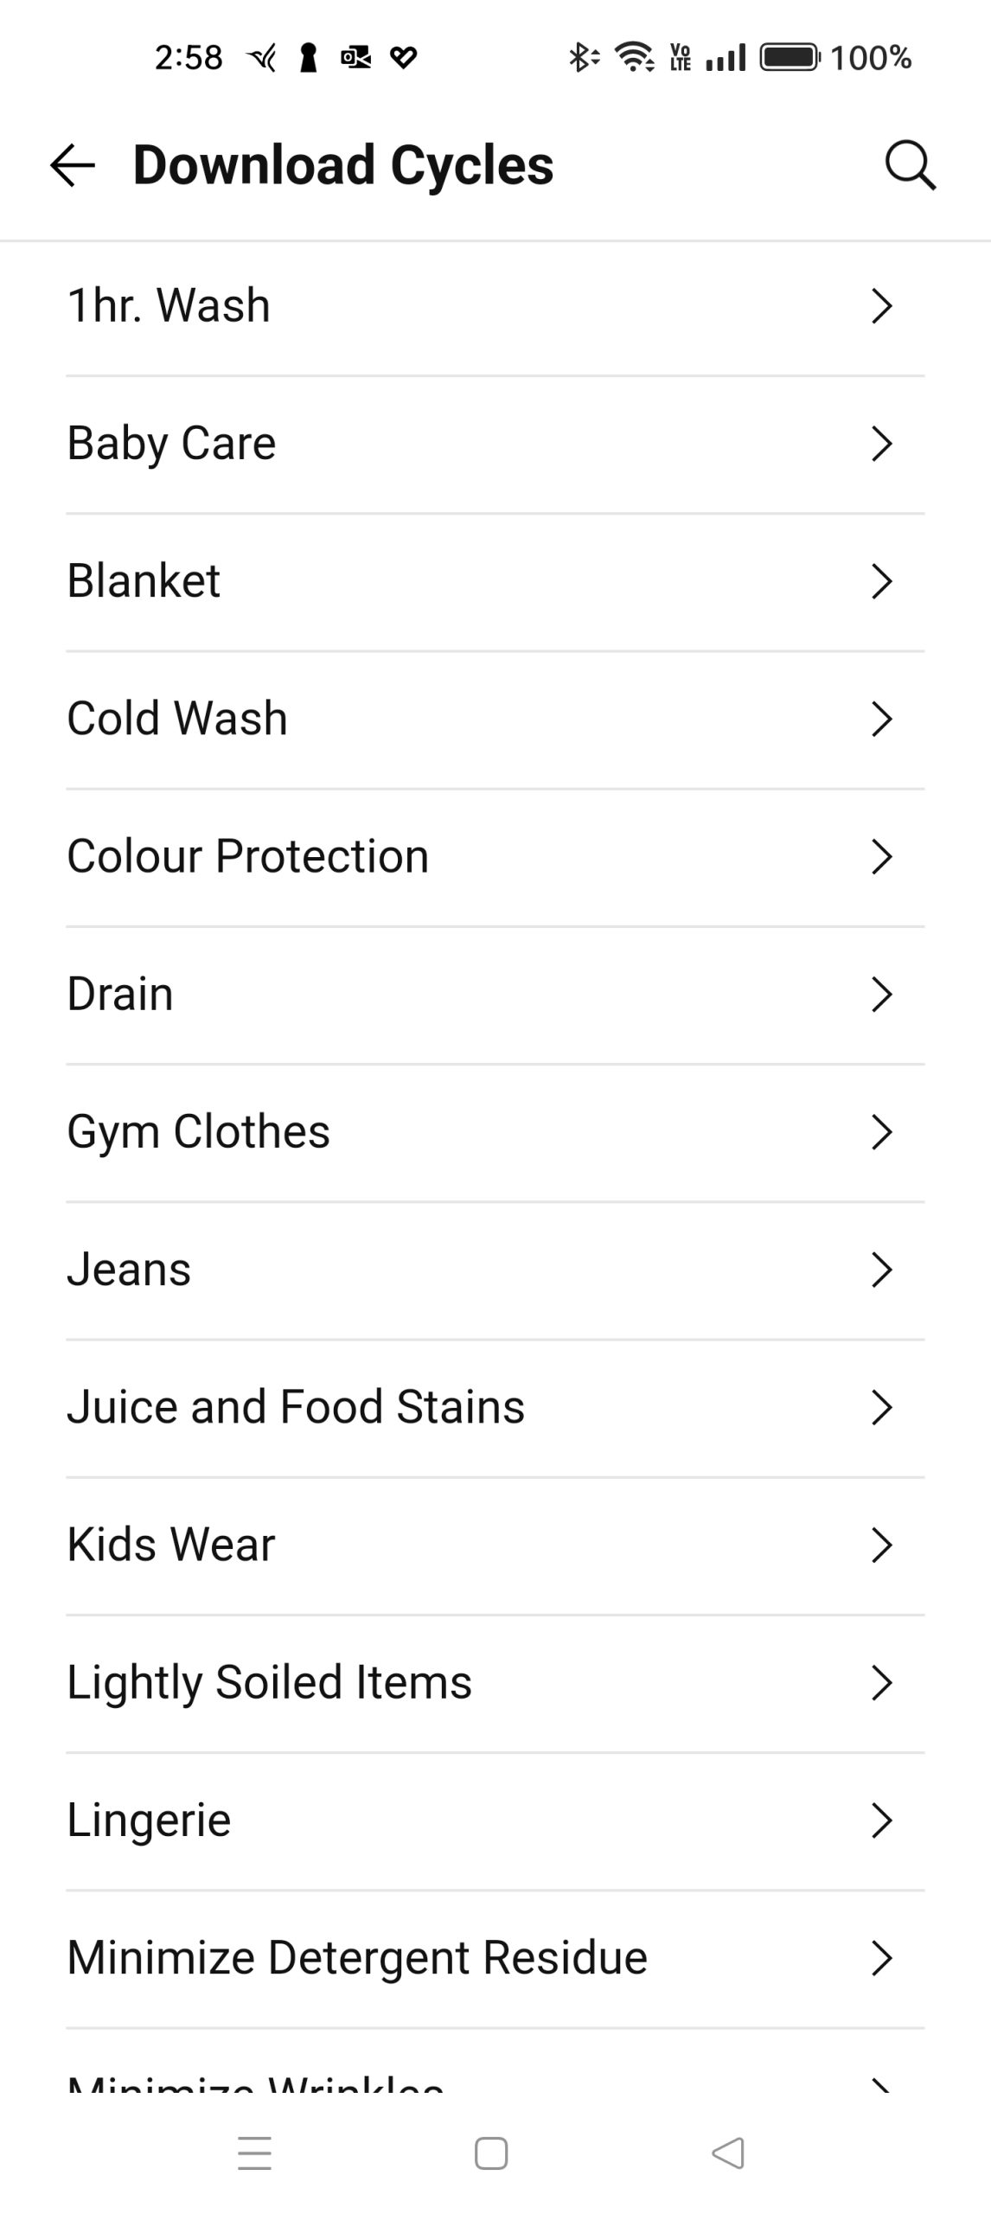Viewport: 991px width, 2214px height.
Task: Select the Cold Wash cycle
Action: tap(177, 719)
